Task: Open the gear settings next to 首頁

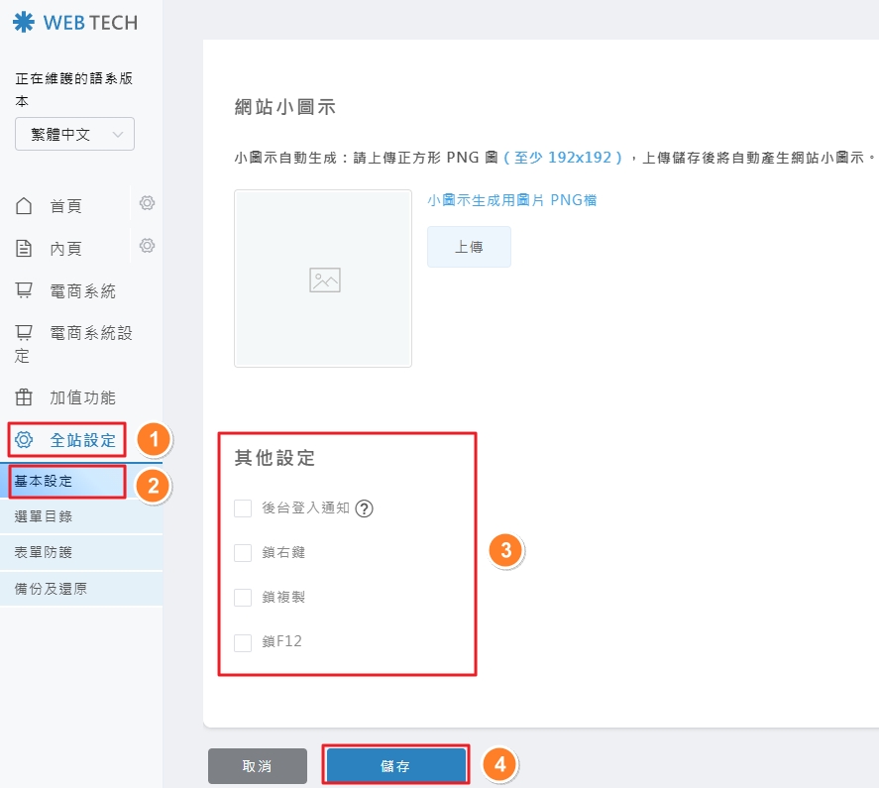Action: [147, 203]
